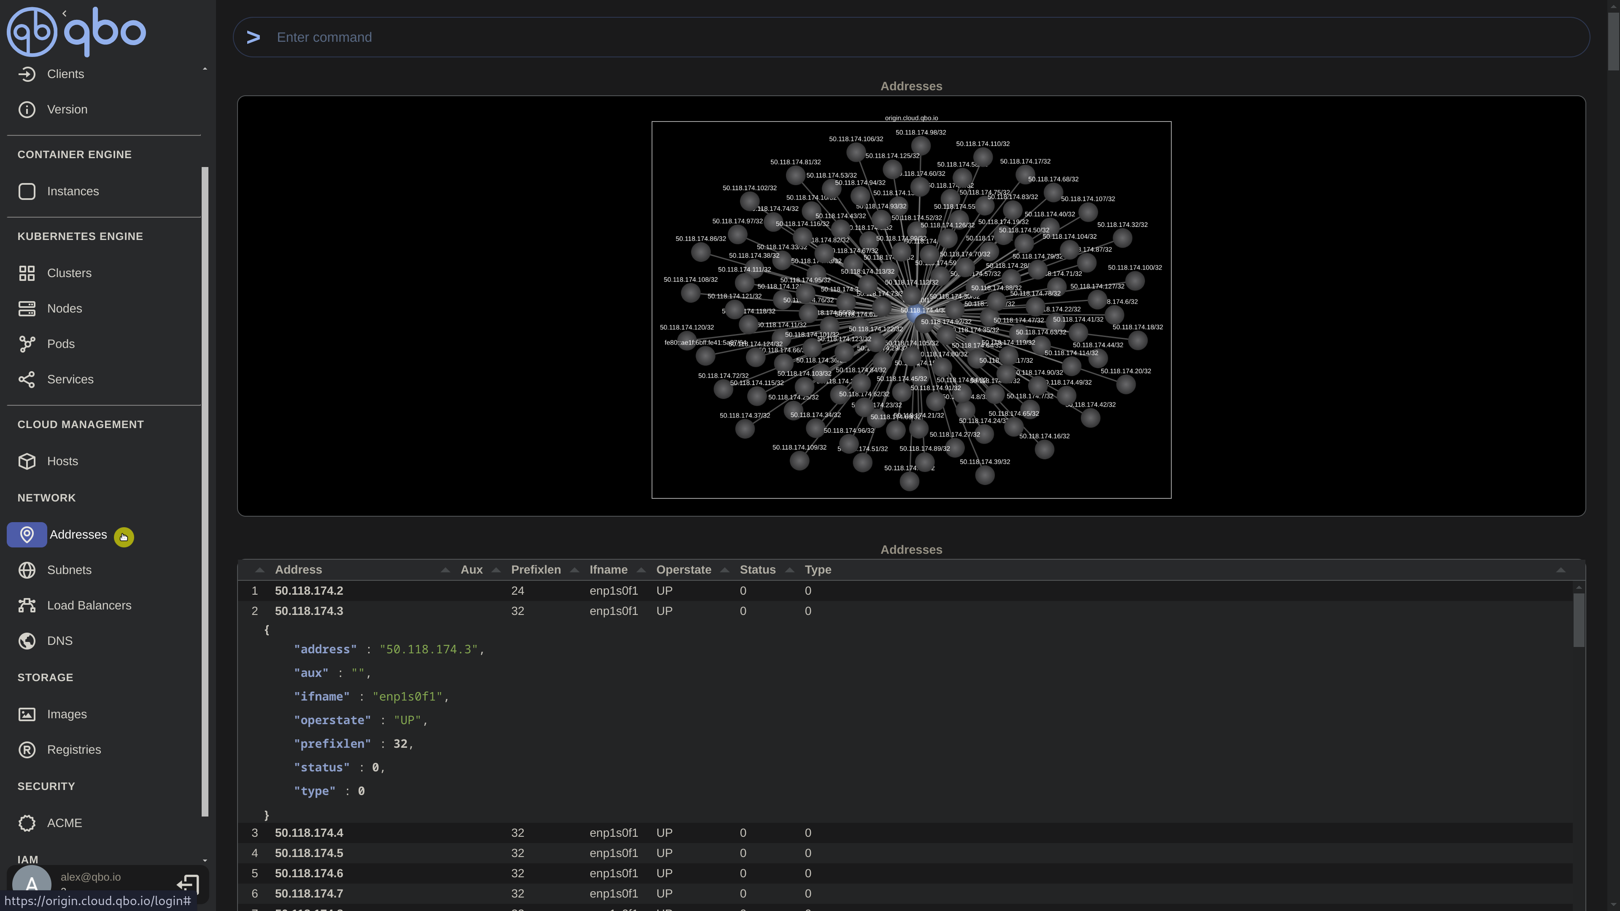Click graph node labeled 50.118.174.108/32
Image resolution: width=1620 pixels, height=911 pixels.
pos(691,292)
